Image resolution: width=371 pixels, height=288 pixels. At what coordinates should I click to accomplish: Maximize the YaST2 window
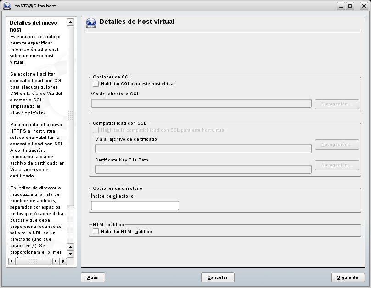tap(350, 6)
